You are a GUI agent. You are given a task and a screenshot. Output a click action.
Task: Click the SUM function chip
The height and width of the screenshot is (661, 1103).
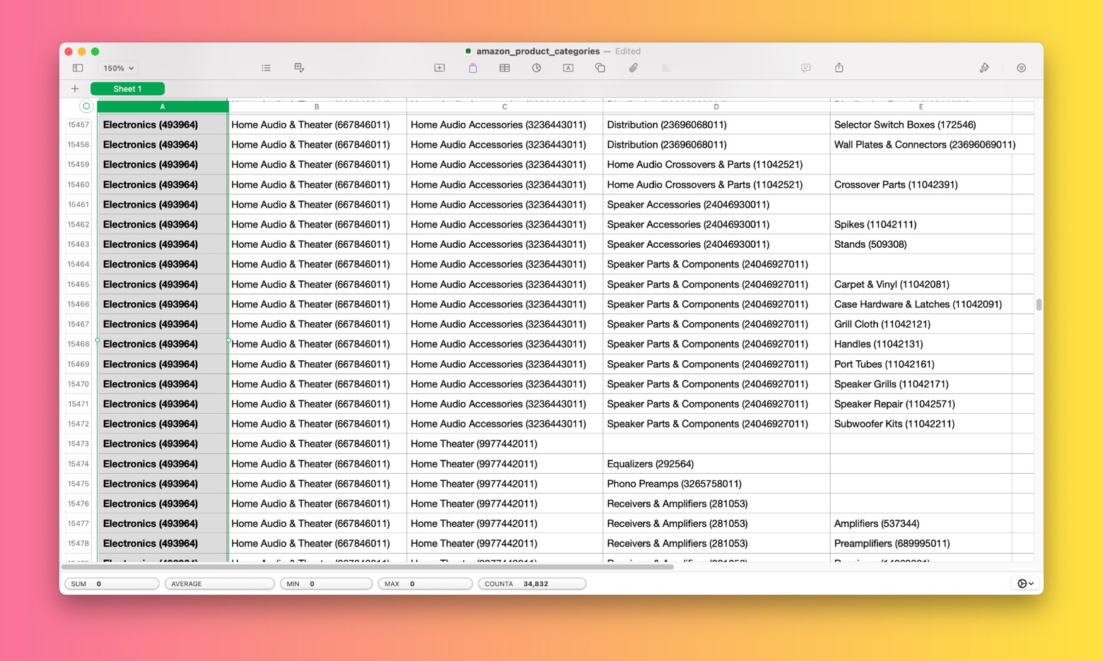pos(112,584)
